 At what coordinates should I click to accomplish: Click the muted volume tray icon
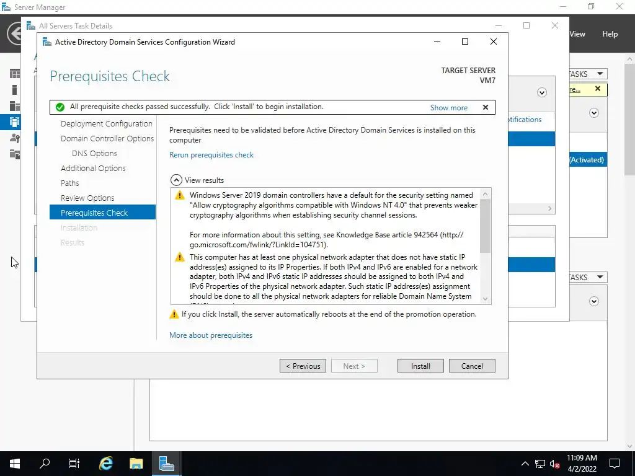(555, 464)
